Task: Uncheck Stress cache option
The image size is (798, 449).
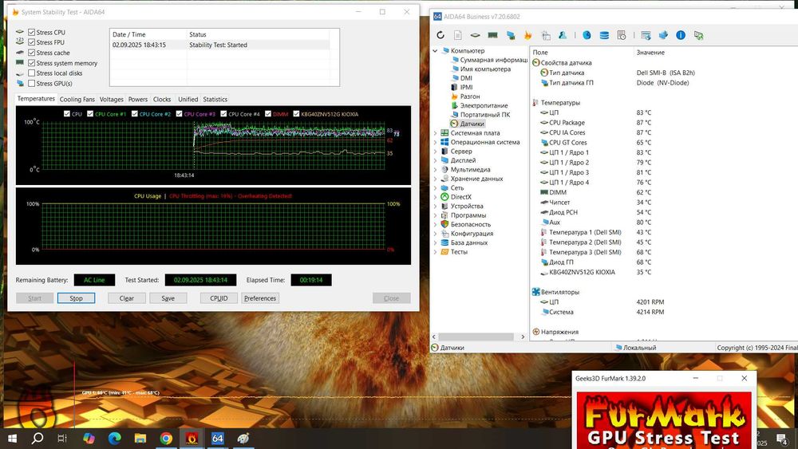Action: click(x=32, y=53)
